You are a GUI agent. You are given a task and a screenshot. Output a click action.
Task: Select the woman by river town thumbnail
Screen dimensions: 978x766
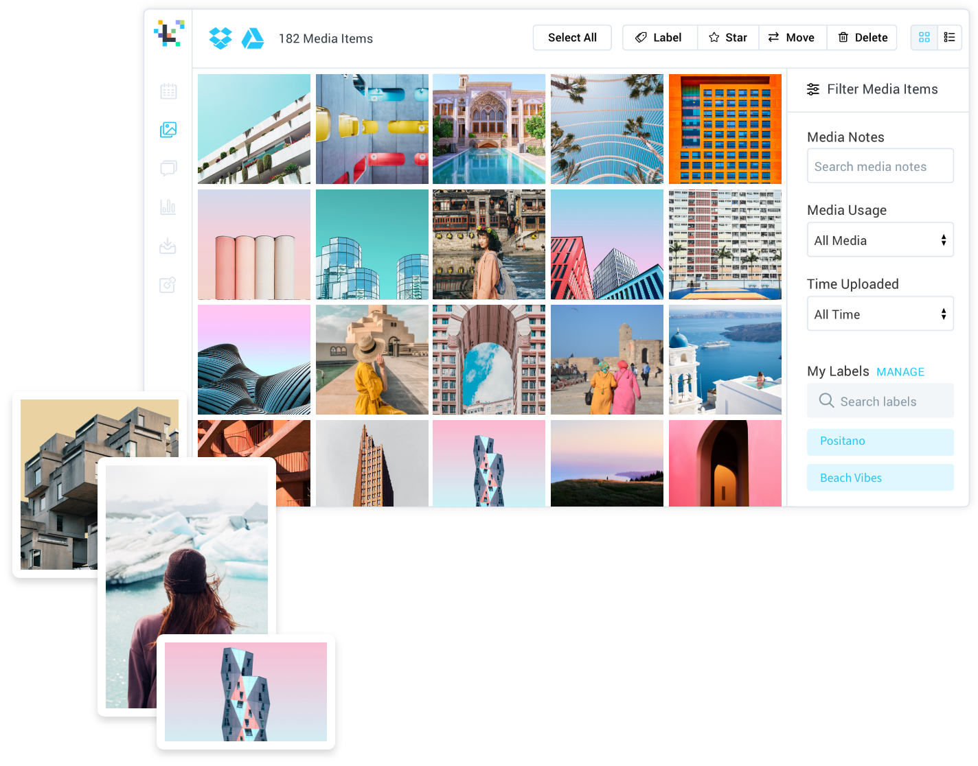(489, 244)
